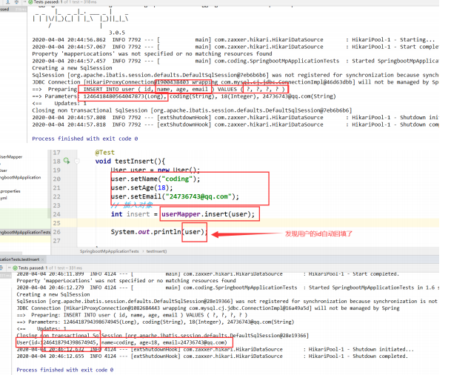Click line number 27 in the gutter

pyautogui.click(x=57, y=241)
